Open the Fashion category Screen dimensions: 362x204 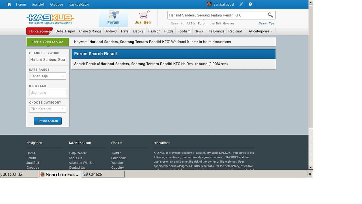point(154,31)
